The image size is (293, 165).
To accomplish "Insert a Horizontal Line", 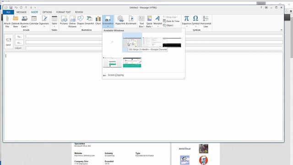I will coord(206,22).
